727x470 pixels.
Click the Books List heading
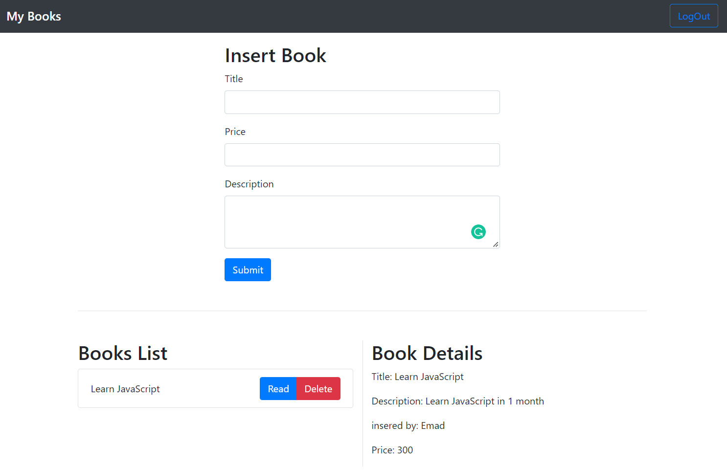[x=122, y=353]
